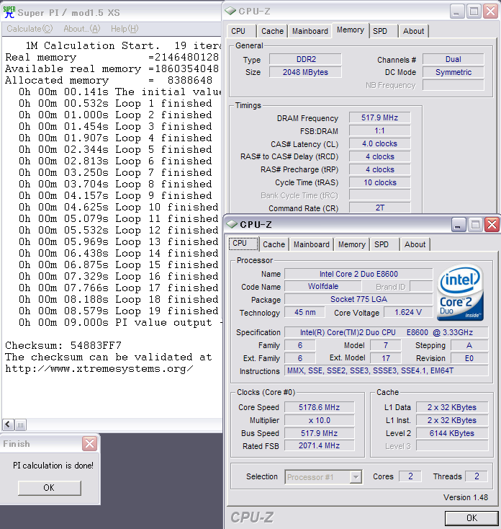Switch to Cache tab in lower CPU-Z window
This screenshot has height=529, width=501.
click(x=274, y=244)
